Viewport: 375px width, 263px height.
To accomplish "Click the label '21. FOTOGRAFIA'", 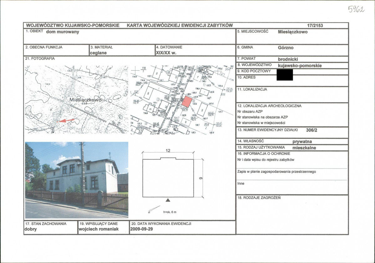I will tap(40, 58).
